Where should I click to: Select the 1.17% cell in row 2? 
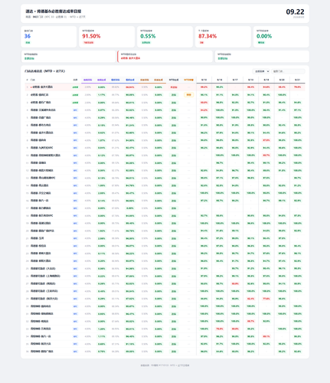point(101,95)
